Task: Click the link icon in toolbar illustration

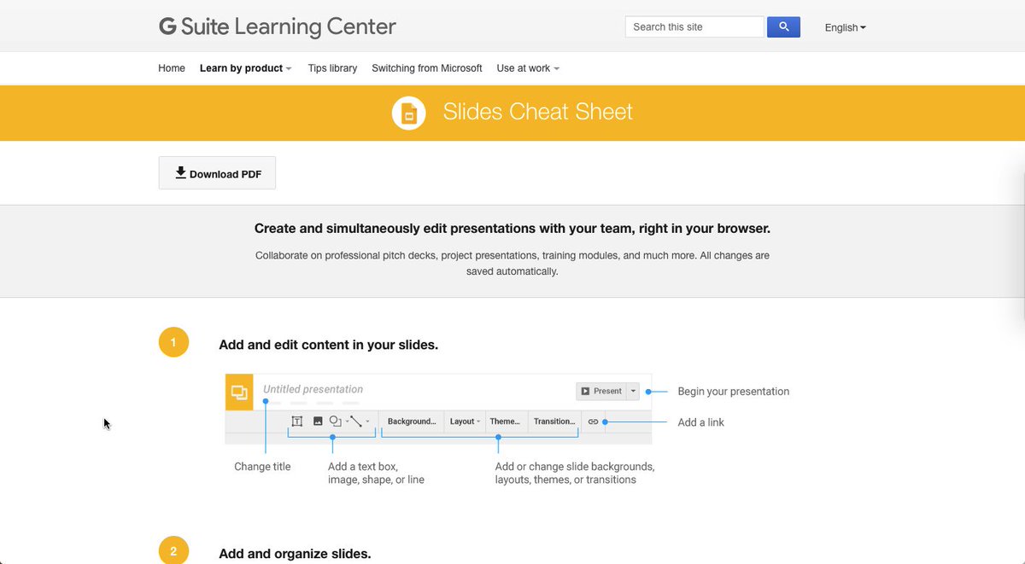Action: click(x=594, y=422)
